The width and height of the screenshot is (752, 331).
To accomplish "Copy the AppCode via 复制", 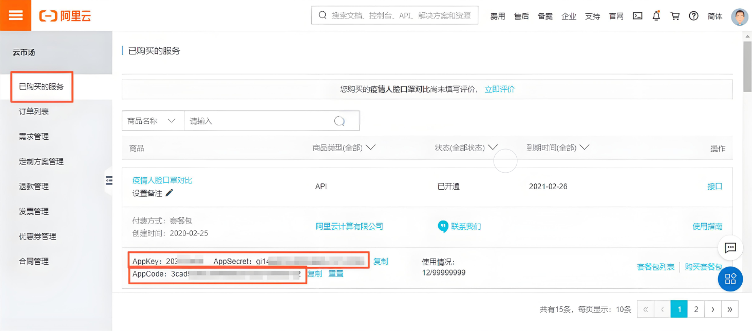I will pos(314,273).
